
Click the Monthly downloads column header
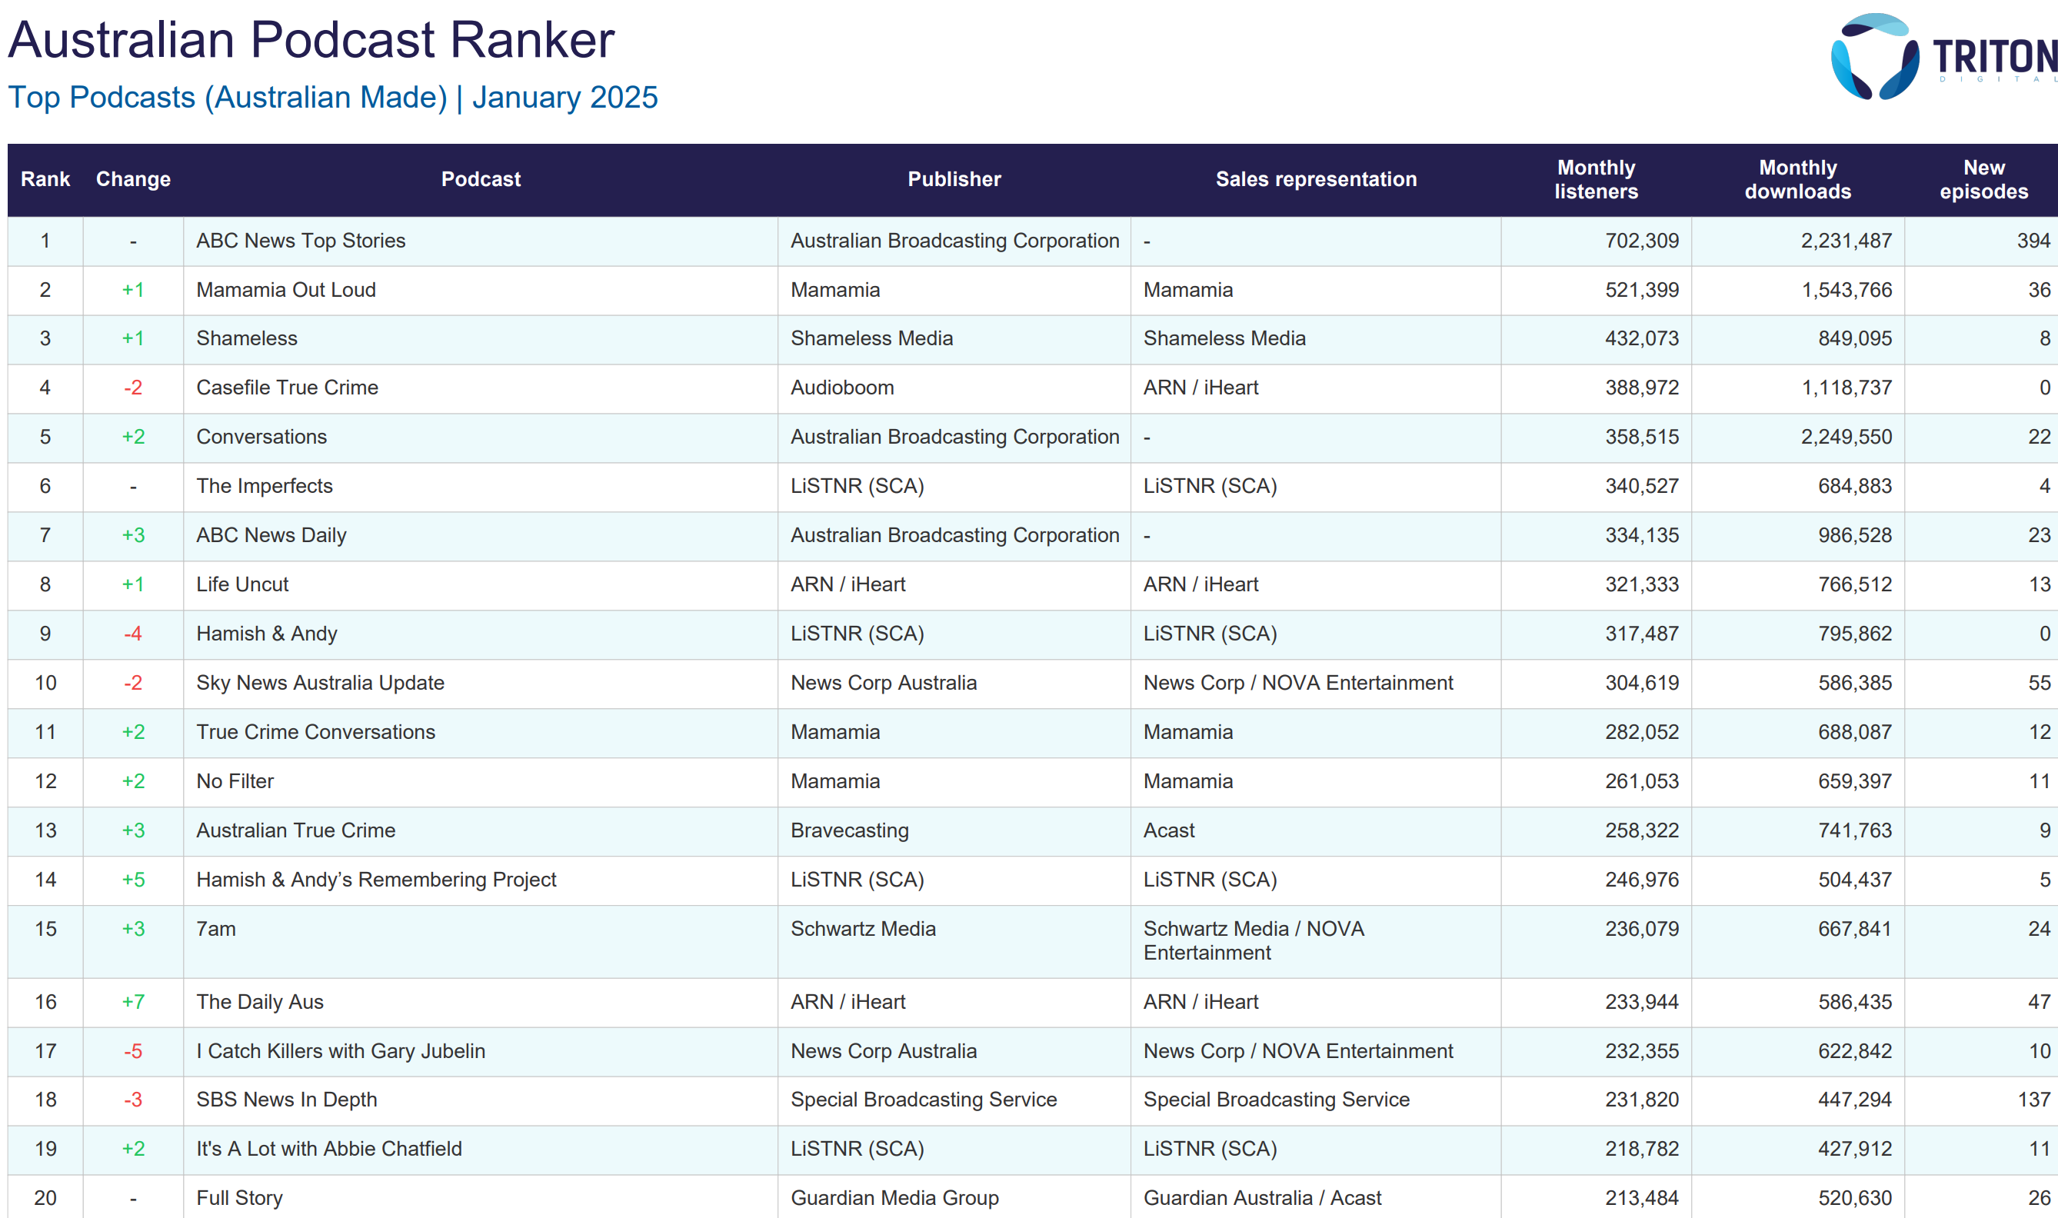1798,179
